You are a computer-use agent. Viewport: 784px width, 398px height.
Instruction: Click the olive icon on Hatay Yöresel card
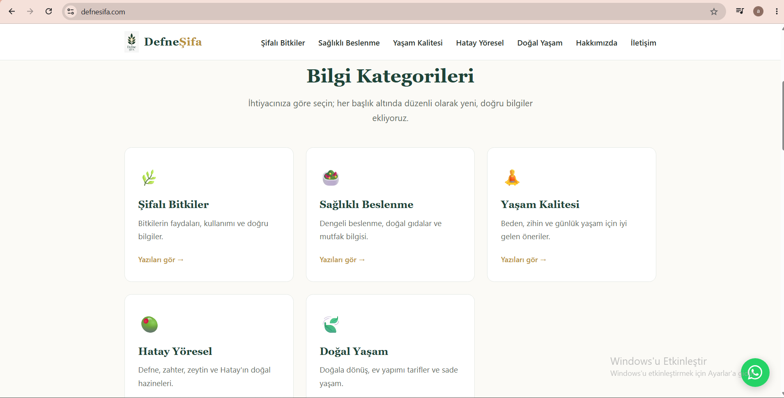click(149, 324)
